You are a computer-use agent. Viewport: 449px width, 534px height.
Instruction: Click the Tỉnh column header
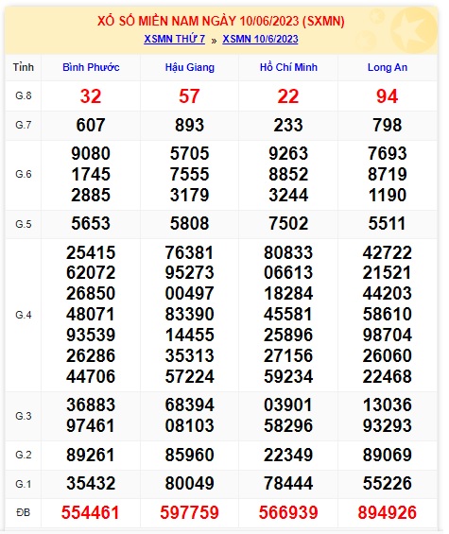click(x=24, y=67)
